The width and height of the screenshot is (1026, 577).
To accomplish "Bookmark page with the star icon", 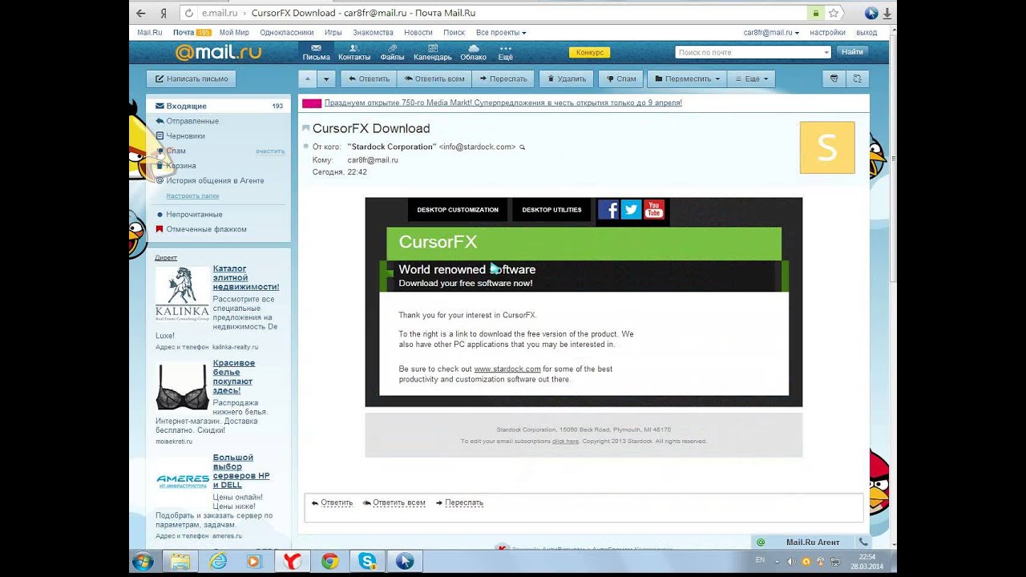I will point(834,13).
